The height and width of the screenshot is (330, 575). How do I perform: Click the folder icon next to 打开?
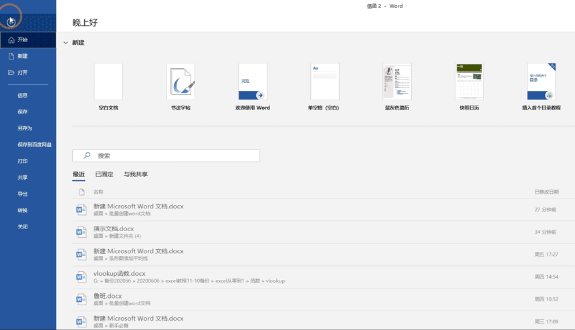point(11,73)
